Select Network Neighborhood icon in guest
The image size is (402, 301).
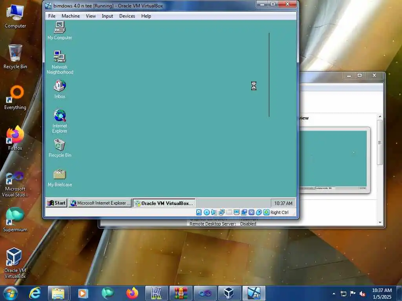pos(60,62)
